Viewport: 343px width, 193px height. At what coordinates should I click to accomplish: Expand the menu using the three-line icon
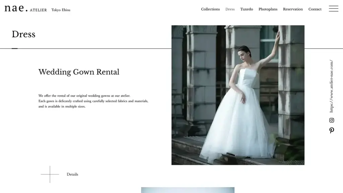(334, 9)
